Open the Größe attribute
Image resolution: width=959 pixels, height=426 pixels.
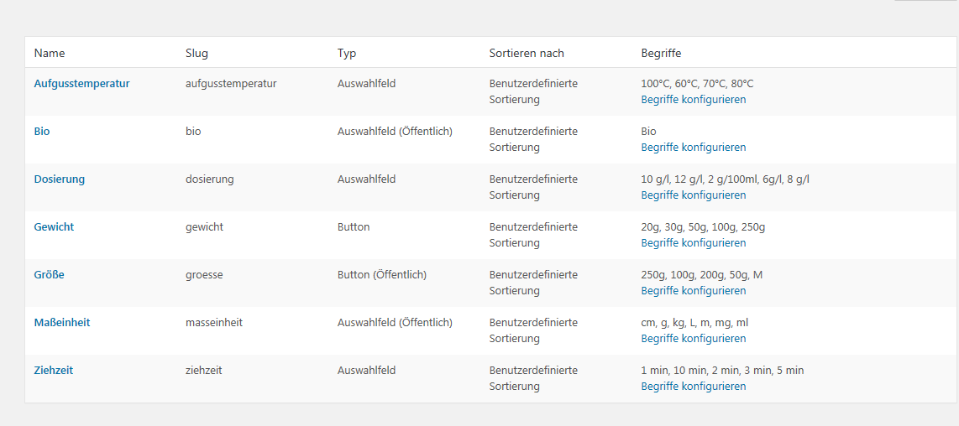[49, 274]
